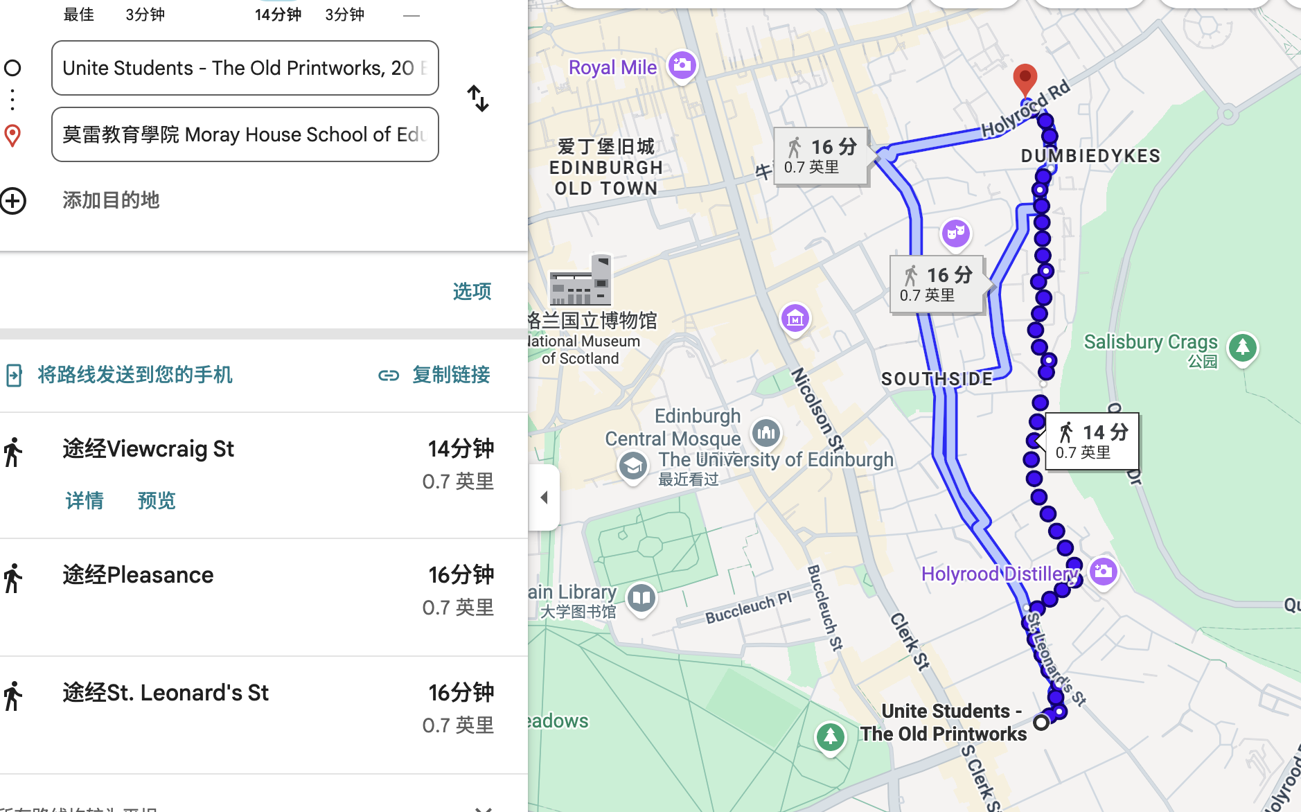Click the Salisbury Crags park marker
Screen dimensions: 1301x812
(x=1243, y=346)
